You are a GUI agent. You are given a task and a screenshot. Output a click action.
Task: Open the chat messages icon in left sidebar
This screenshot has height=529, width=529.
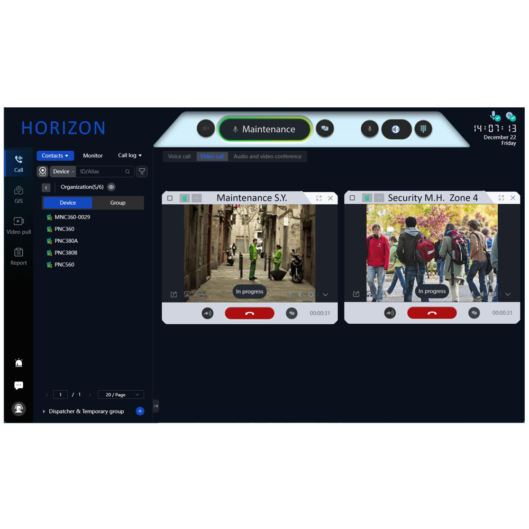[19, 386]
